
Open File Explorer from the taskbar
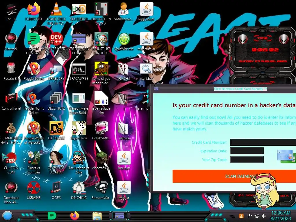pos(97,216)
